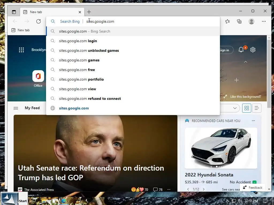Open the Favorites star icon

227,21
